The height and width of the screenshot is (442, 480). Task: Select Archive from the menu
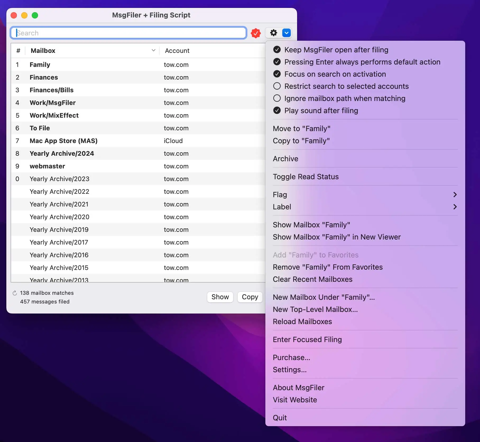pyautogui.click(x=285, y=159)
